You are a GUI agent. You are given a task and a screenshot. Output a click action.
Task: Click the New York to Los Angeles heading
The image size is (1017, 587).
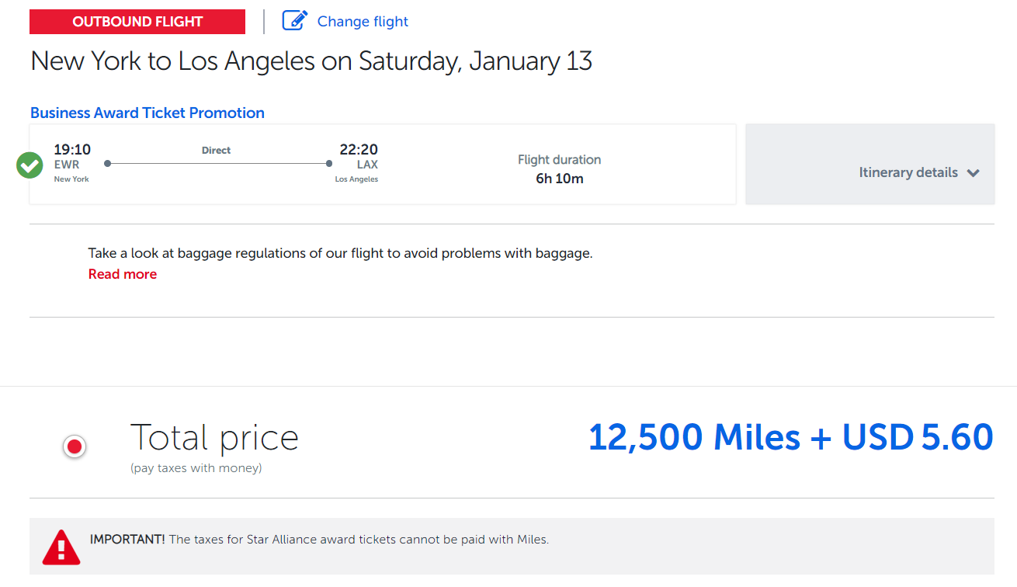(x=311, y=61)
